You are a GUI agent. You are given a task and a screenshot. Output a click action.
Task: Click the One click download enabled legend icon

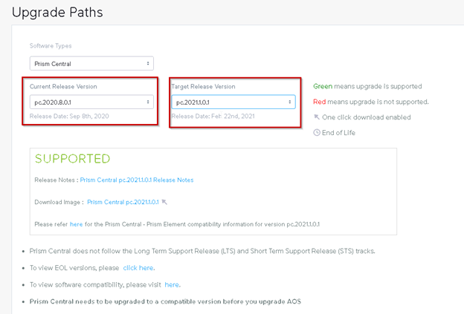pos(317,117)
